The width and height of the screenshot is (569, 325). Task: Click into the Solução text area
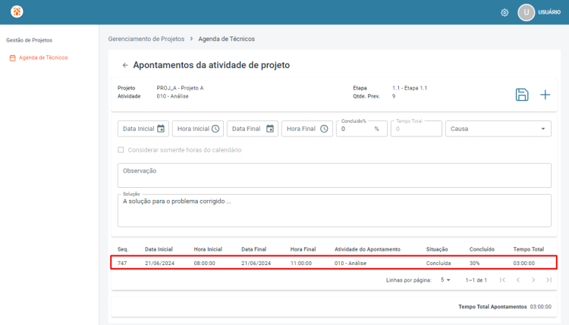335,211
